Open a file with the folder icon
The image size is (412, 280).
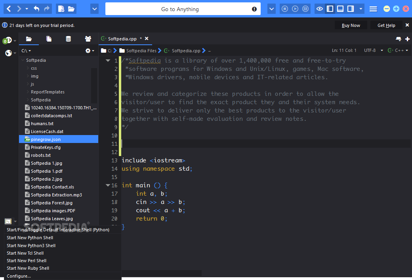[x=71, y=9]
